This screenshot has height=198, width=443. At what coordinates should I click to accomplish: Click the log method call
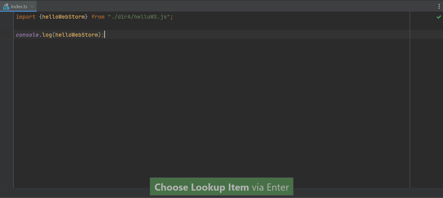pyautogui.click(x=47, y=35)
